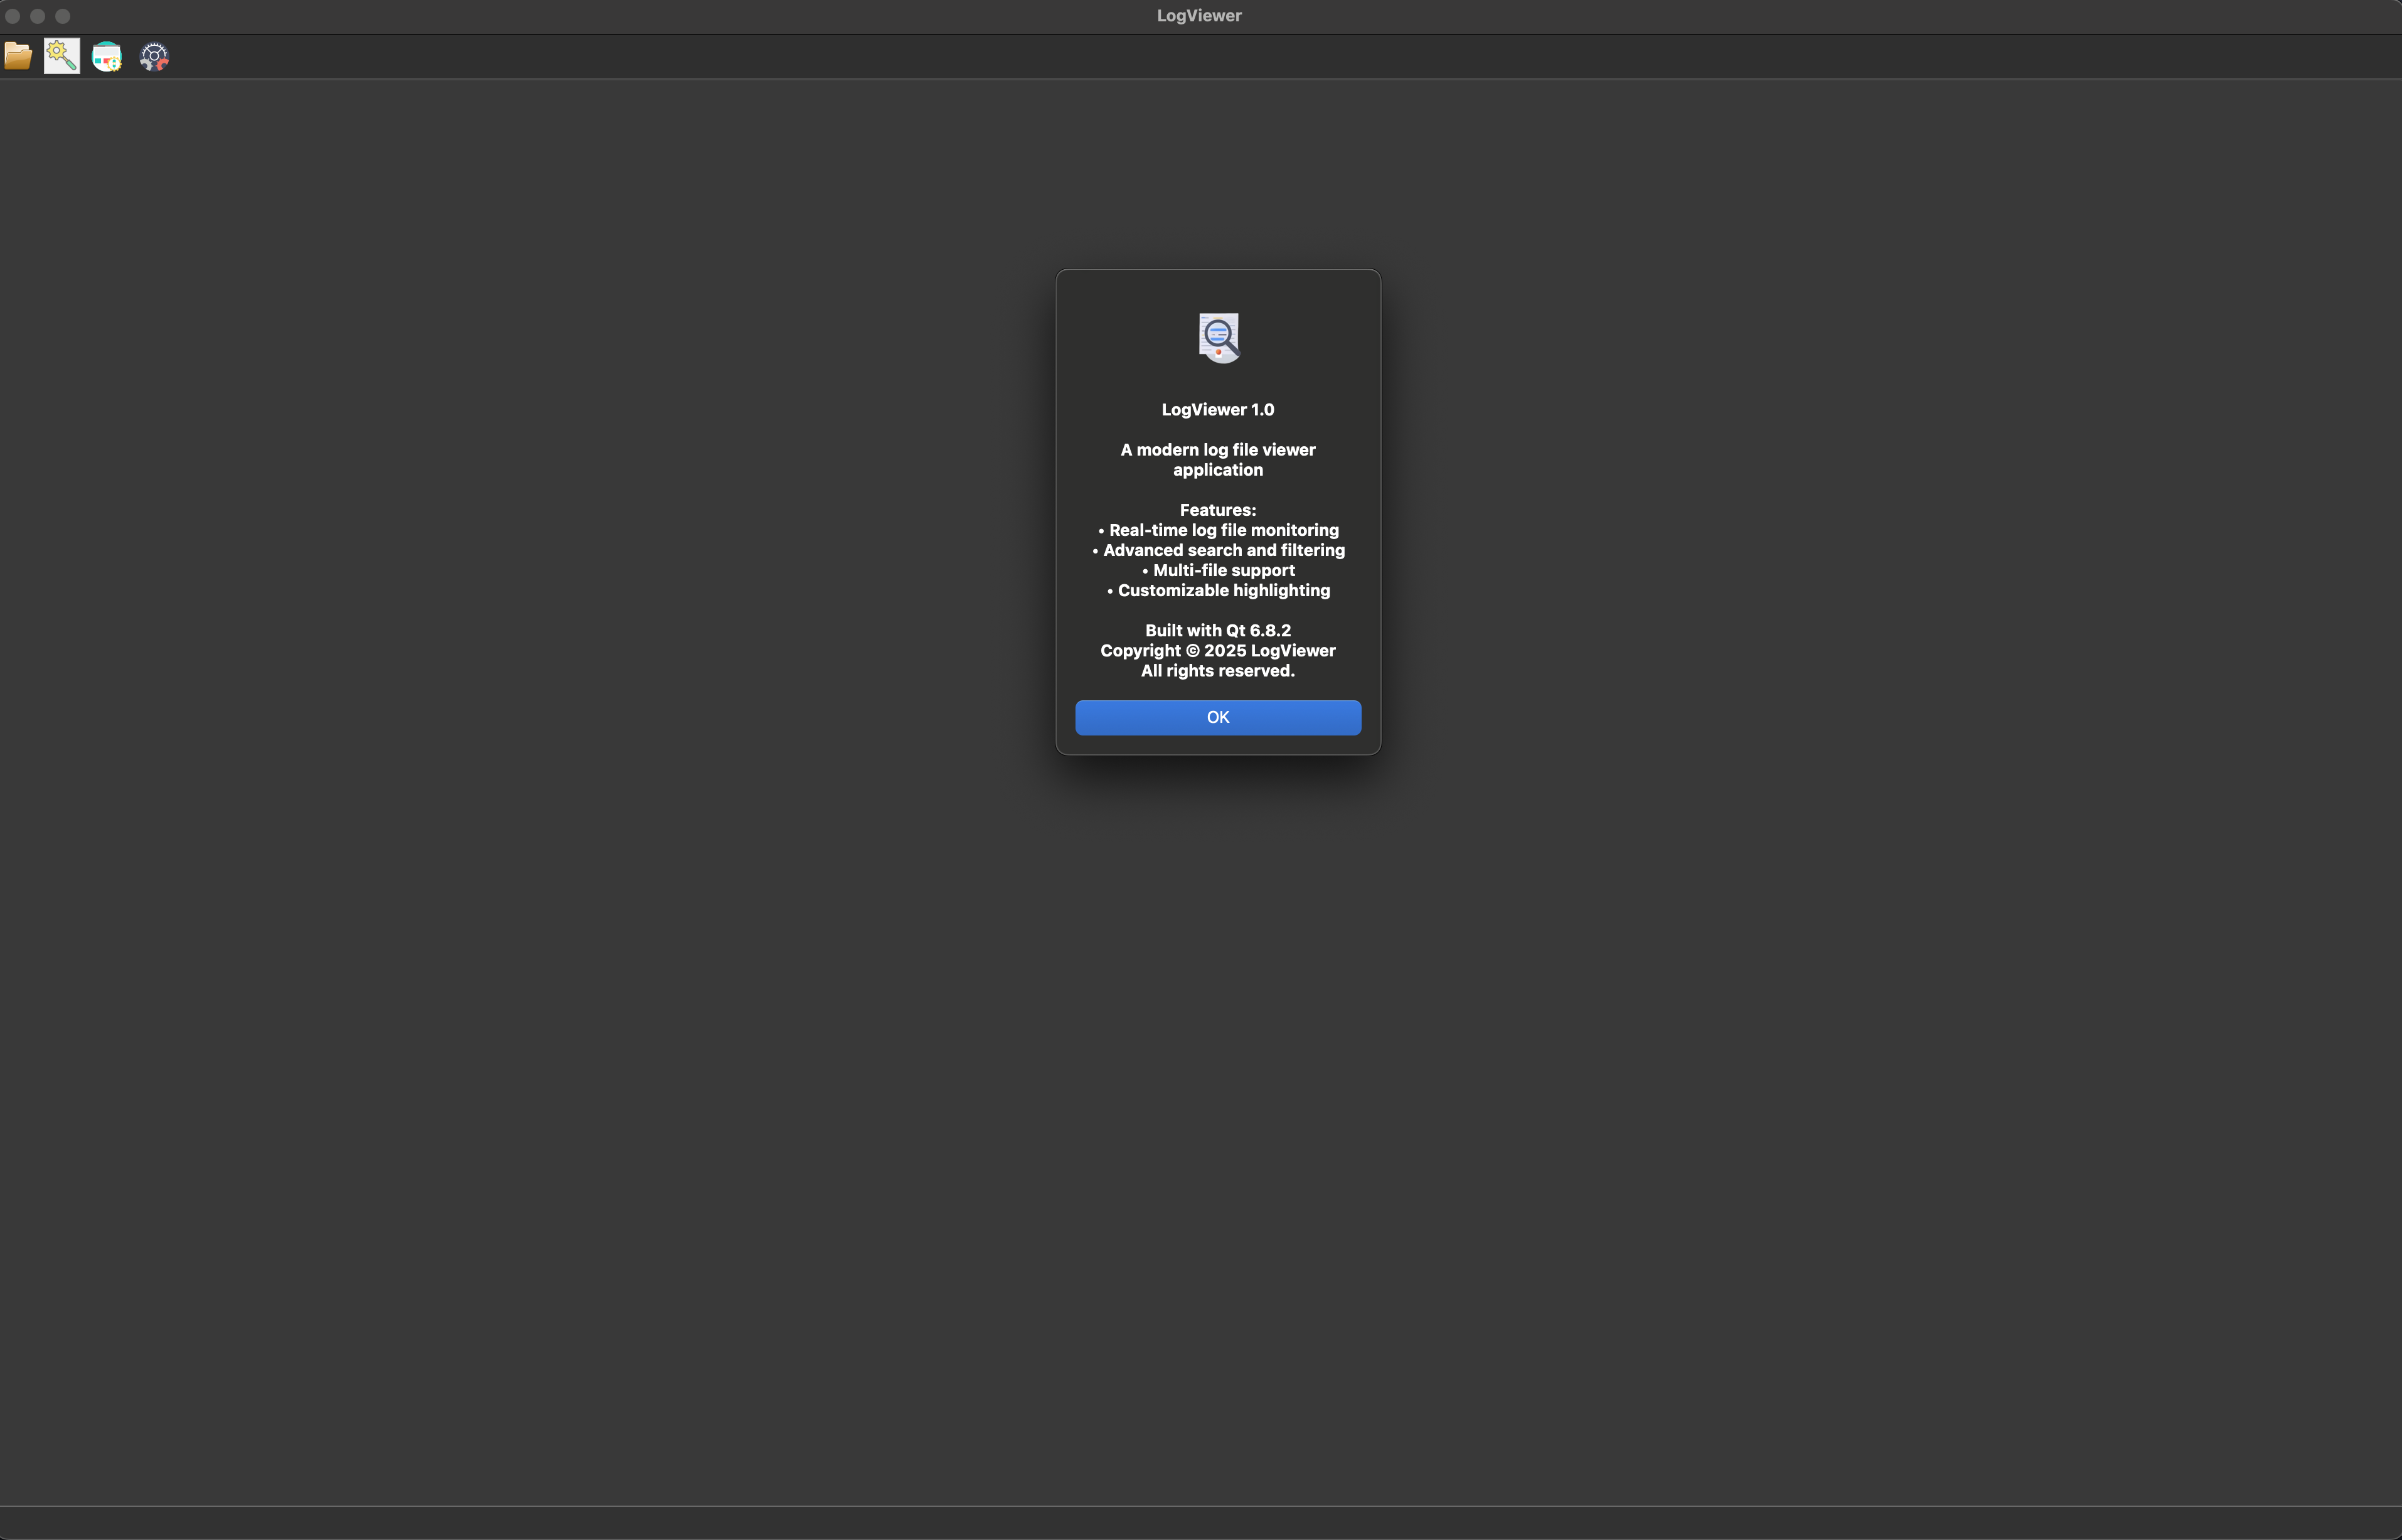Click the LogViewer window title text

(1200, 16)
